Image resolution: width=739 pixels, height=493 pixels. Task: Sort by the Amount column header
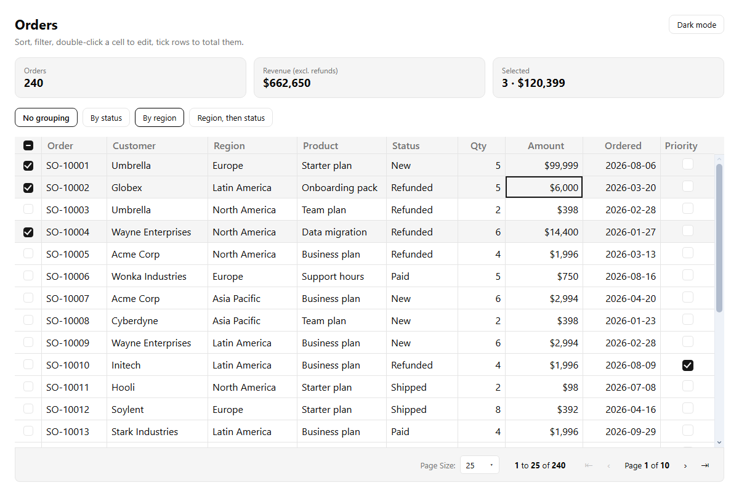pos(544,145)
